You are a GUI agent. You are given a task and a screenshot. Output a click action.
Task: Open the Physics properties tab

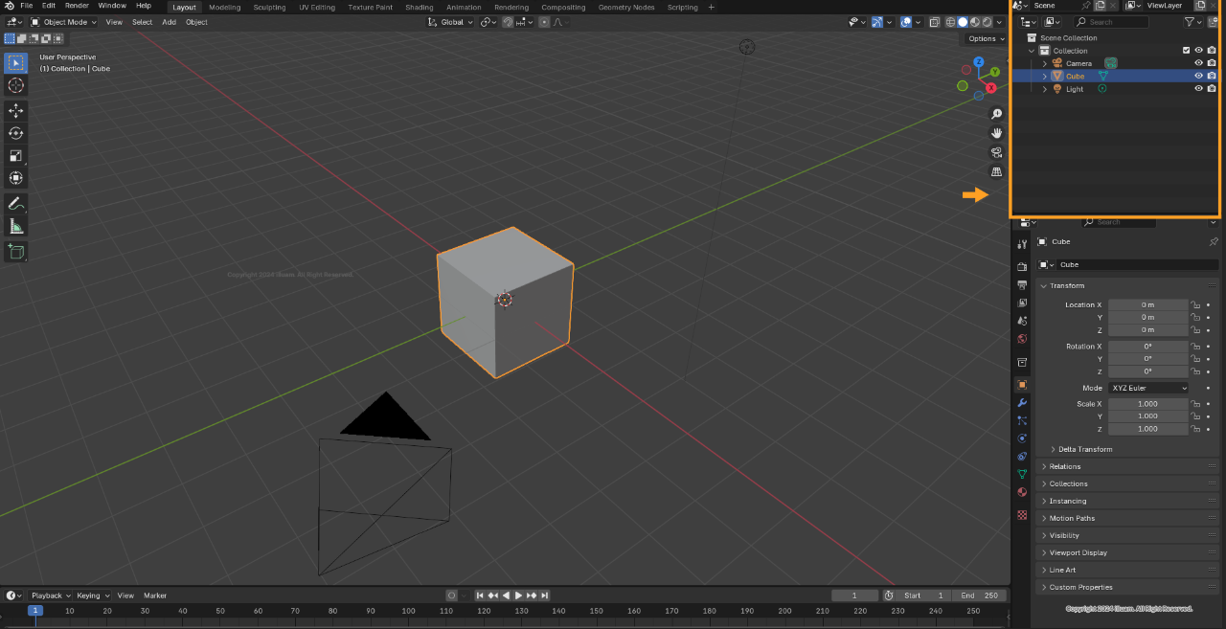1022,438
